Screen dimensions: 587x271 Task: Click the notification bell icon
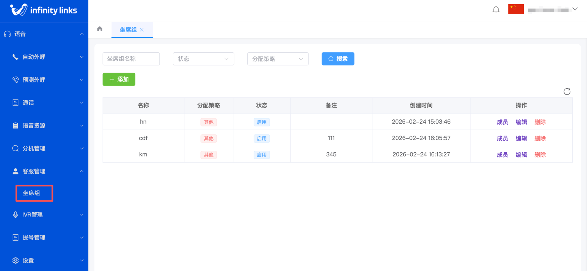pyautogui.click(x=496, y=10)
